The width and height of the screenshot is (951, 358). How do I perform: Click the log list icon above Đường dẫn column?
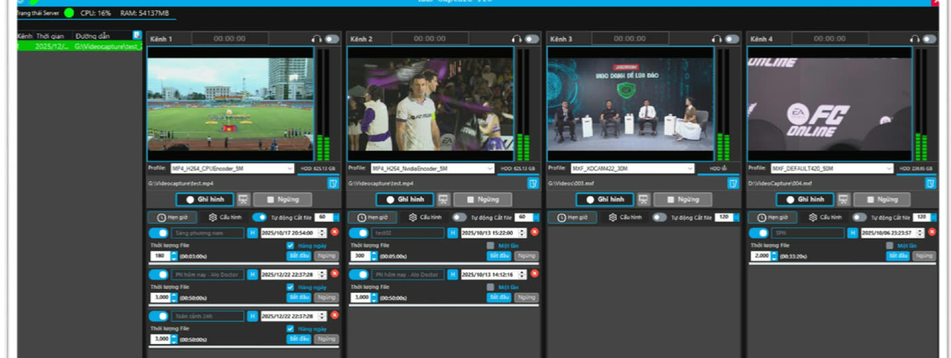click(x=137, y=35)
